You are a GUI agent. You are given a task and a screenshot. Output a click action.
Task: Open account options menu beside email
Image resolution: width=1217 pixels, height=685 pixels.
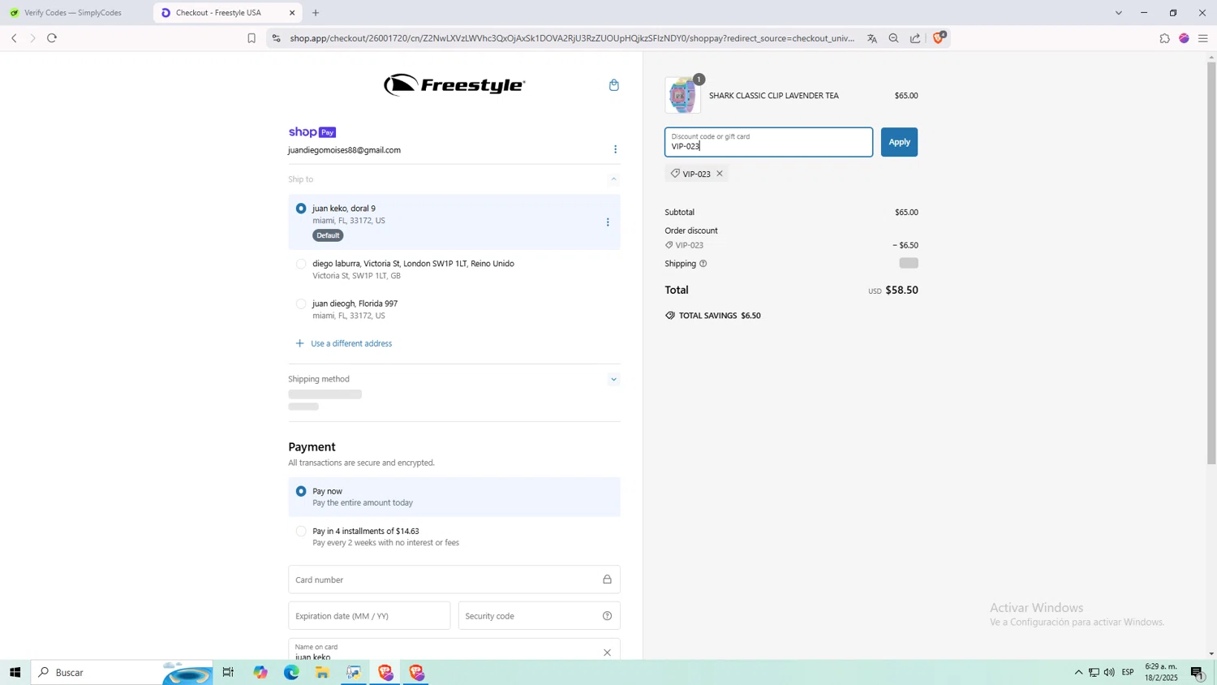[615, 149]
